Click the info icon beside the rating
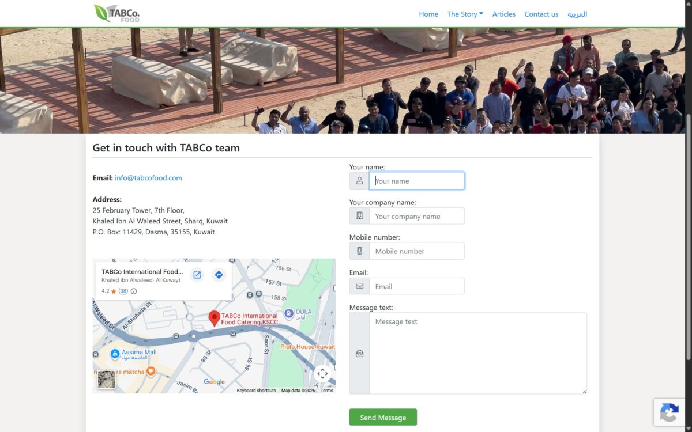Viewport: 692px width, 432px height. coord(134,291)
